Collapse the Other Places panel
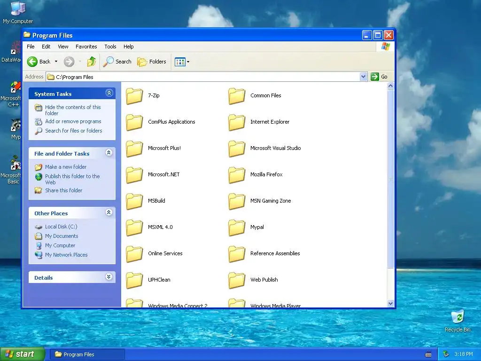The width and height of the screenshot is (481, 361). click(109, 212)
